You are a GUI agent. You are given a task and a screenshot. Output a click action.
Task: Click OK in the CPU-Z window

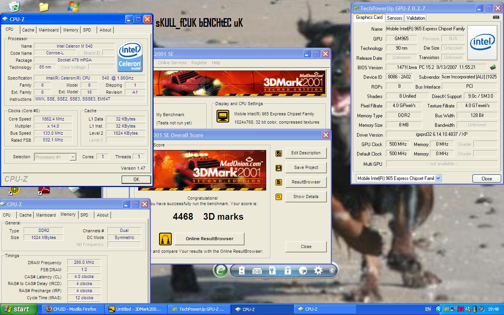[x=136, y=180]
